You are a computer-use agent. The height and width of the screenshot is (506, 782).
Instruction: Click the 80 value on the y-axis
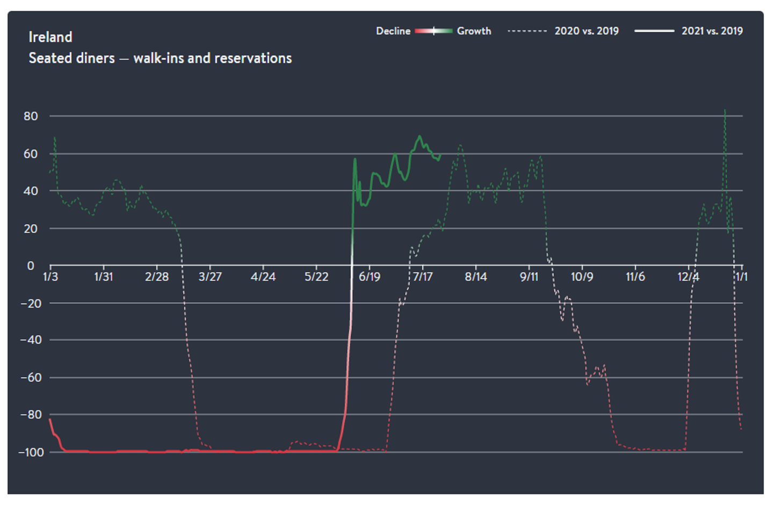coord(31,116)
